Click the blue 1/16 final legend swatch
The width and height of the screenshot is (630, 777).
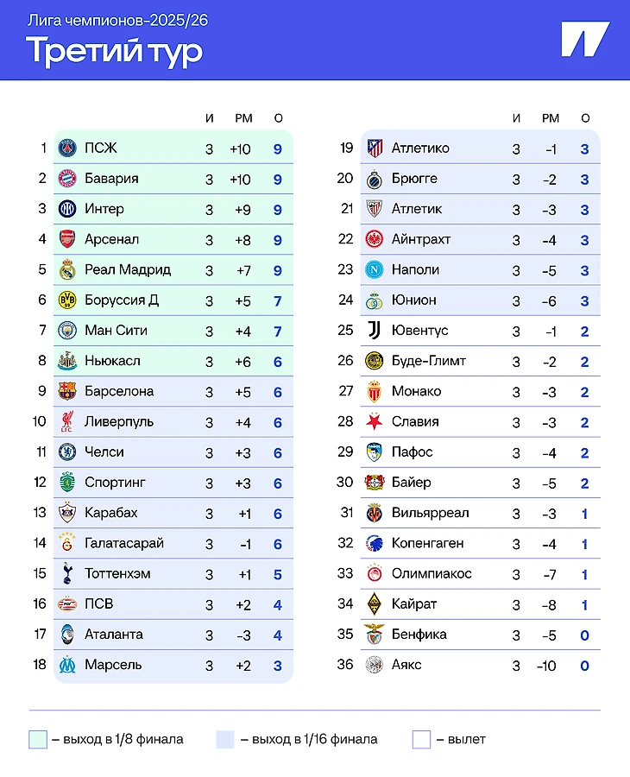225,739
